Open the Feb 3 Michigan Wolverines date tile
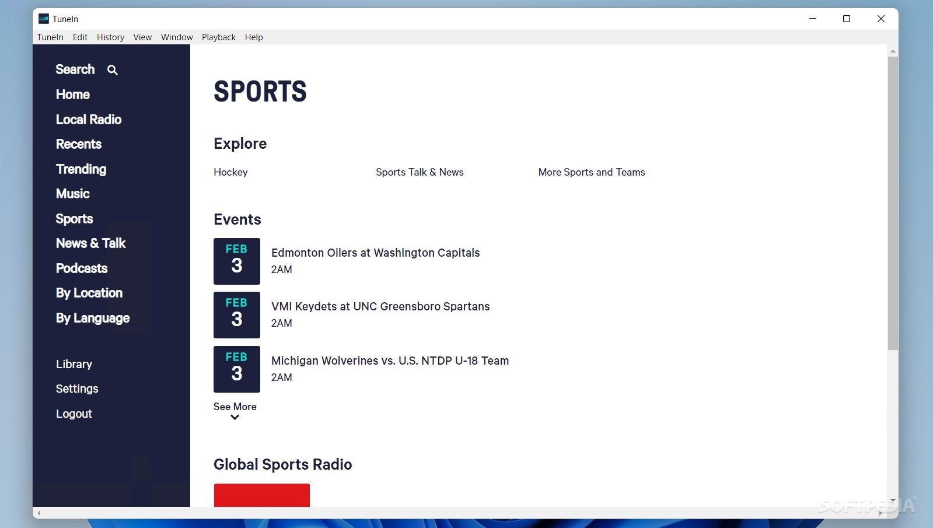The image size is (933, 528). tap(237, 369)
